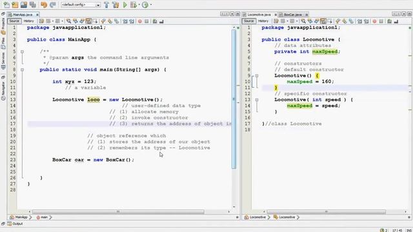
Task: Toggle Source view in Locomotive editor
Action: pyautogui.click(x=249, y=21)
